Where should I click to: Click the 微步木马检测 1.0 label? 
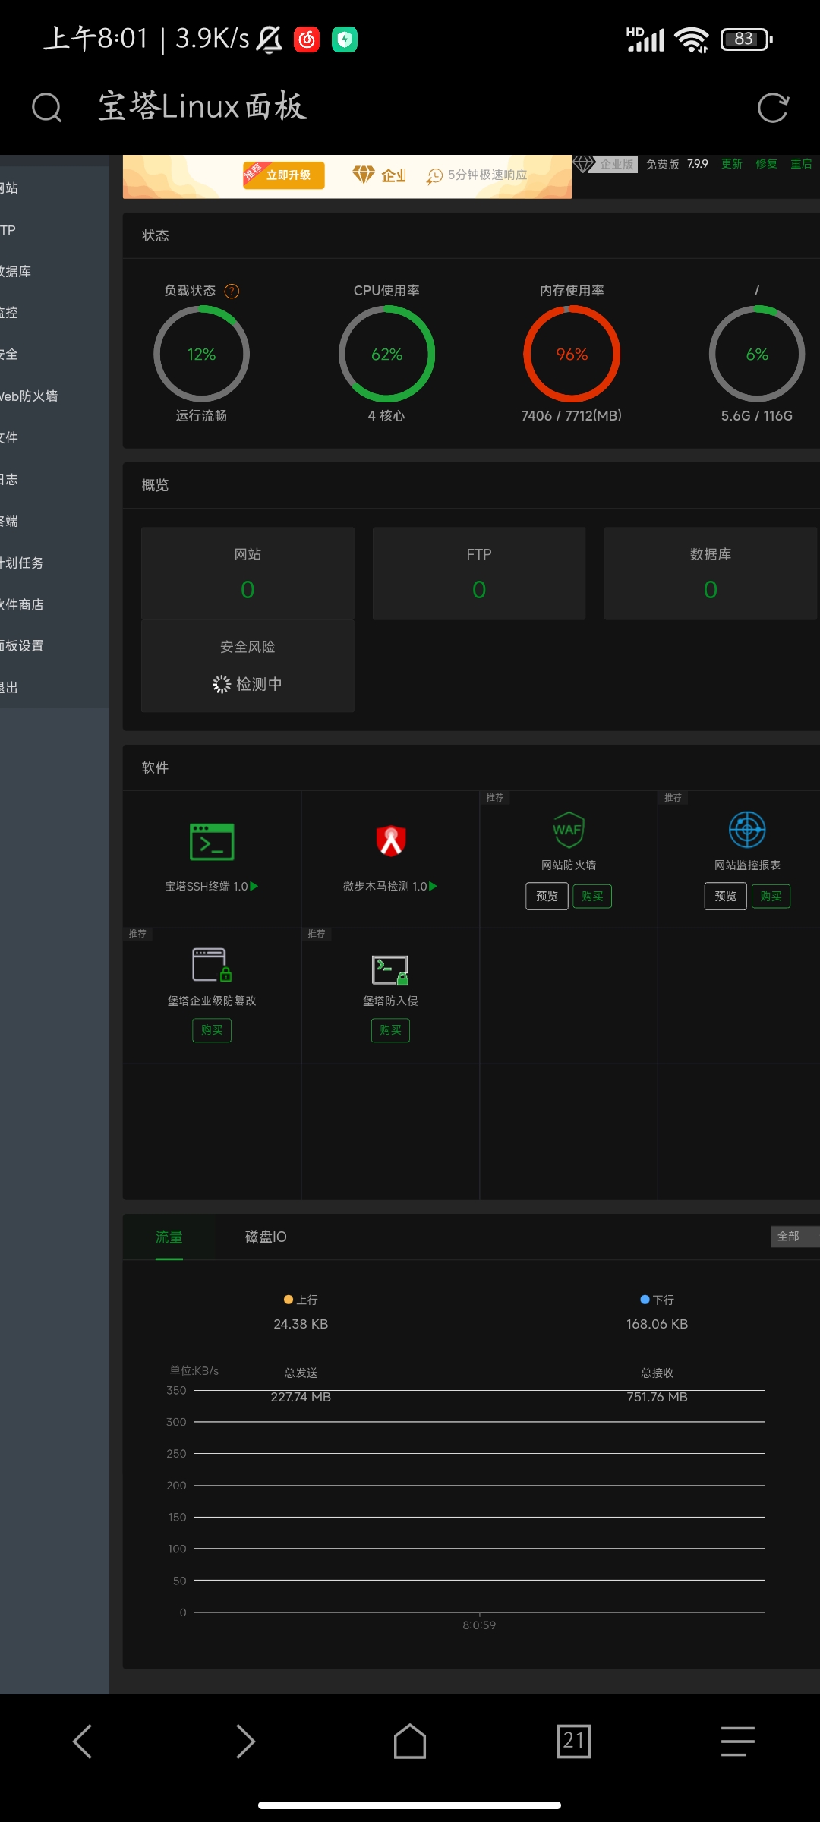pos(384,887)
